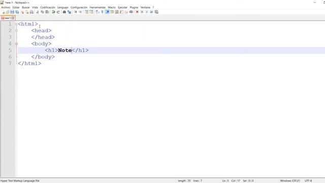
Task: Open Find with the binoculars icon
Action: [64, 12]
